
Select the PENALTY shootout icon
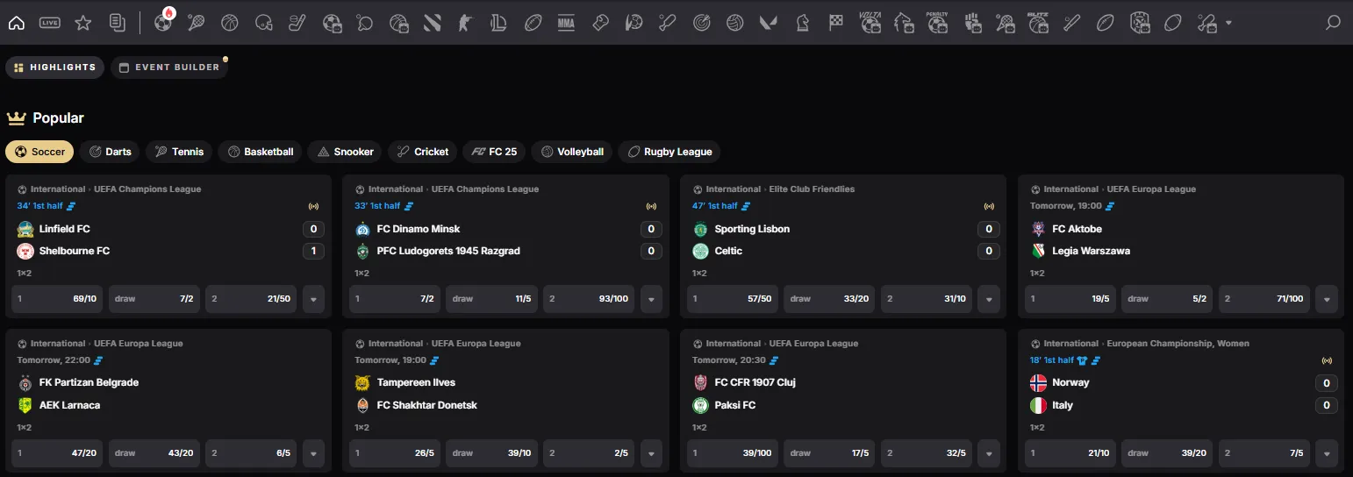(937, 23)
